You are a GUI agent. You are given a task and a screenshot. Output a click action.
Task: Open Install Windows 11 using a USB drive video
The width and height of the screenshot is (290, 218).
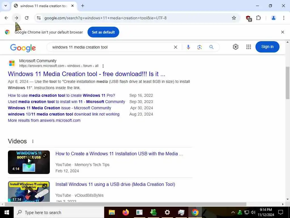tap(115, 185)
